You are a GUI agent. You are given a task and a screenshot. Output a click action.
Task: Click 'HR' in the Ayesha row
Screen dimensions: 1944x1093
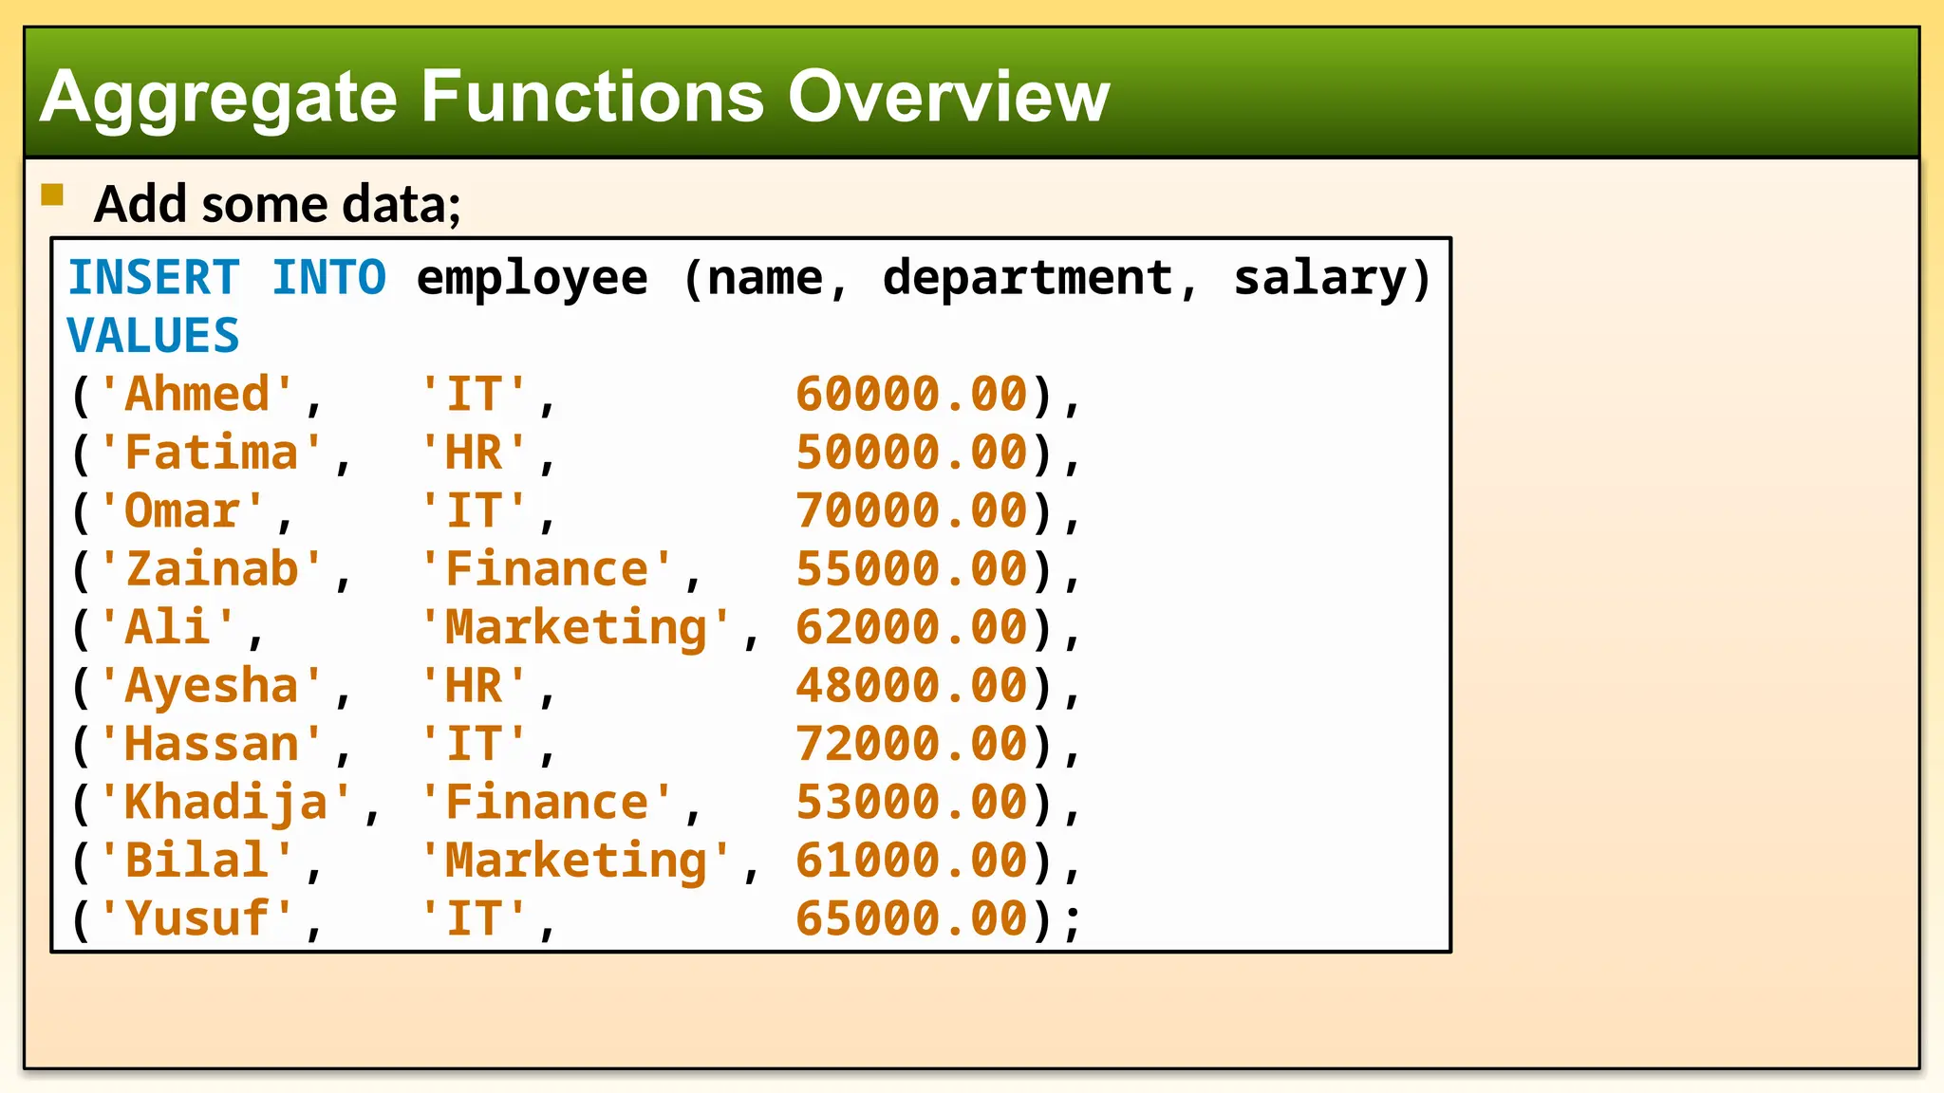(x=474, y=686)
